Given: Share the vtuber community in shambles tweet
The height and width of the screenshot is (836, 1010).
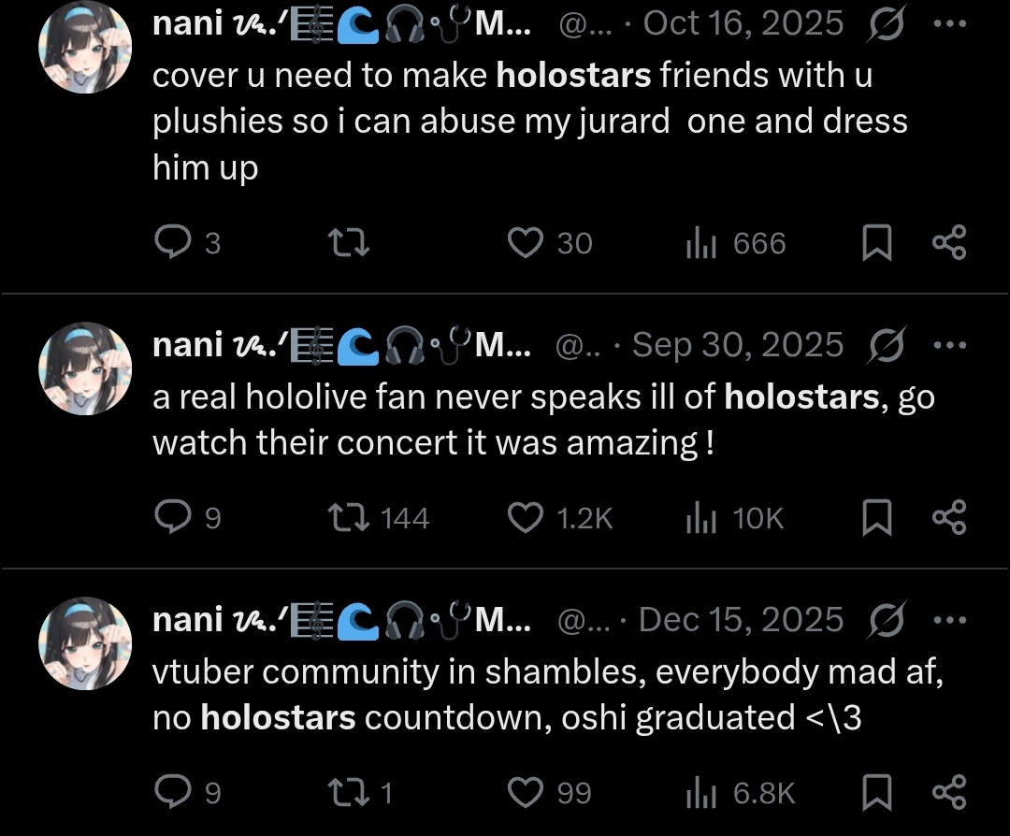Looking at the screenshot, I should 949,792.
